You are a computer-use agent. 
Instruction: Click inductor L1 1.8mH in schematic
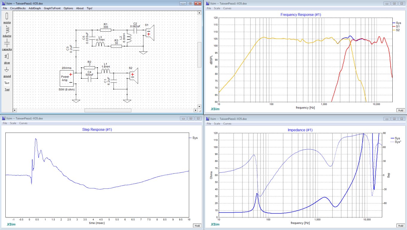(x=105, y=70)
